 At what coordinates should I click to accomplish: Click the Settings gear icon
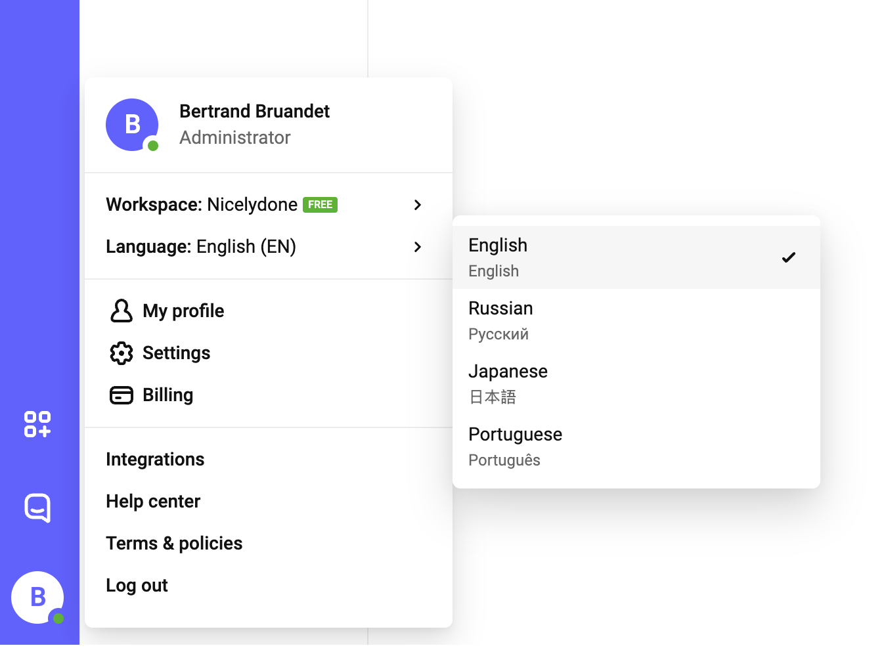122,353
